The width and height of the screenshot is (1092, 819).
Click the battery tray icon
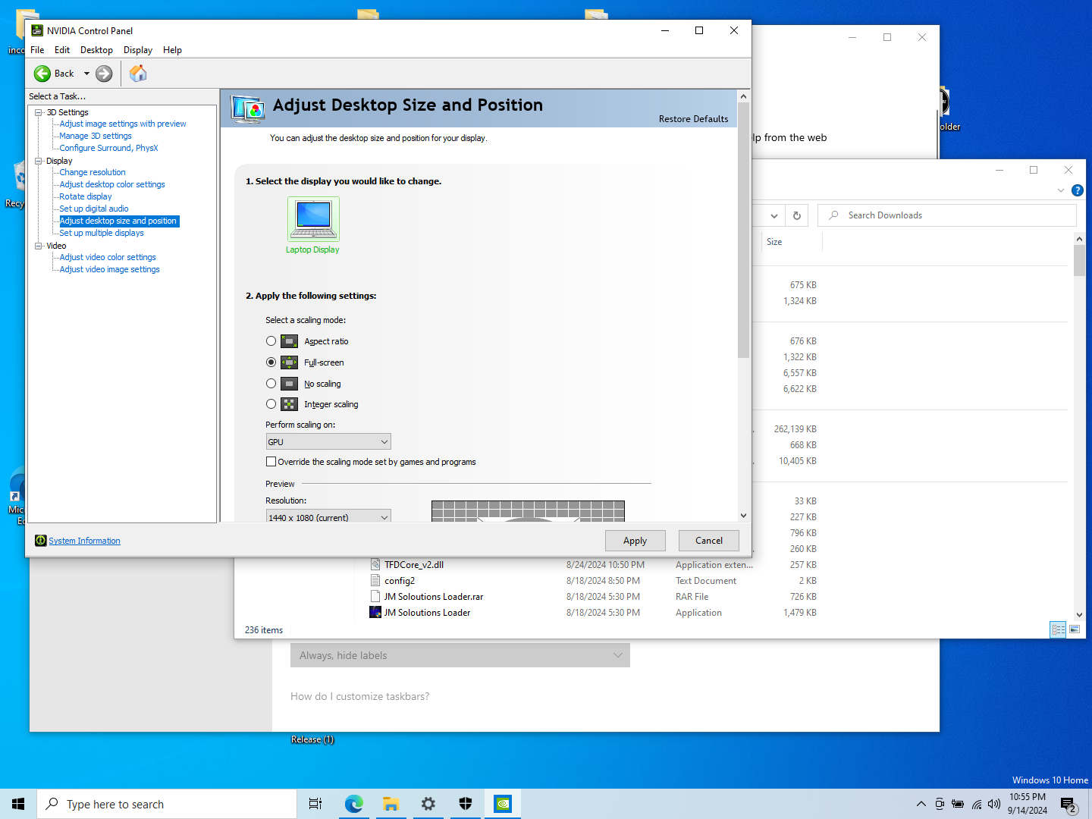958,804
